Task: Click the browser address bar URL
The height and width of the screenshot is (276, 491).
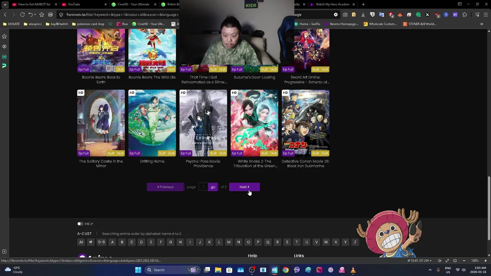Action: tap(122, 15)
